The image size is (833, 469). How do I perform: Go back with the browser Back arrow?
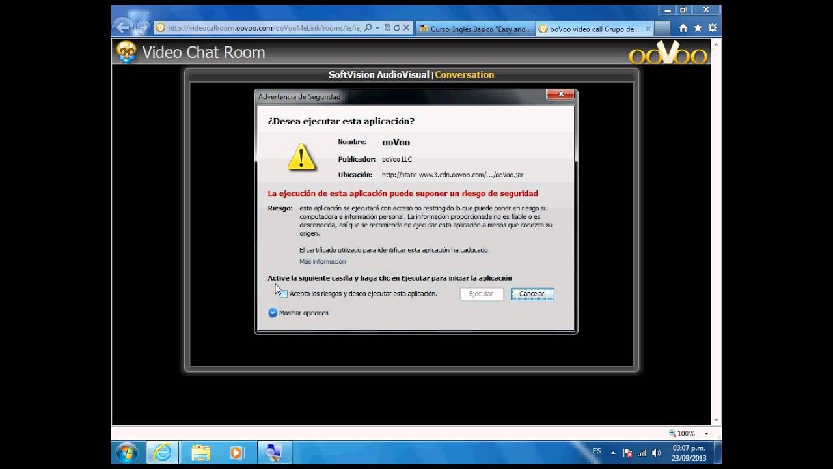click(x=122, y=27)
